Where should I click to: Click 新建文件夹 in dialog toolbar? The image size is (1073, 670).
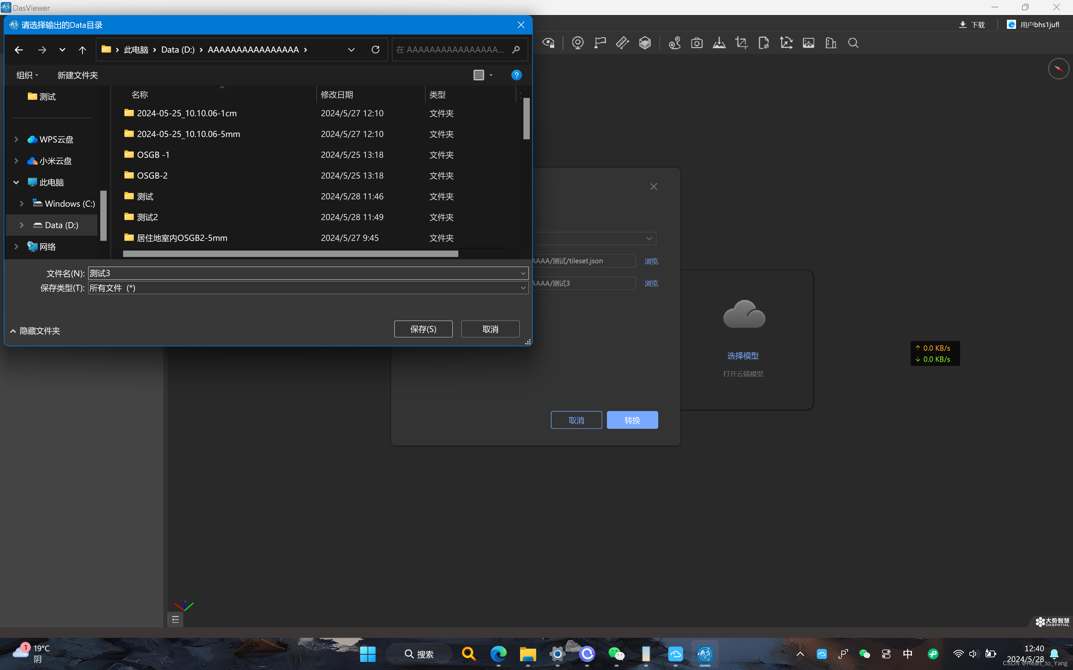coord(77,75)
